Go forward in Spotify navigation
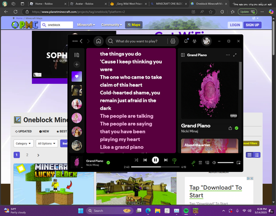The image size is (276, 216). [x=88, y=41]
